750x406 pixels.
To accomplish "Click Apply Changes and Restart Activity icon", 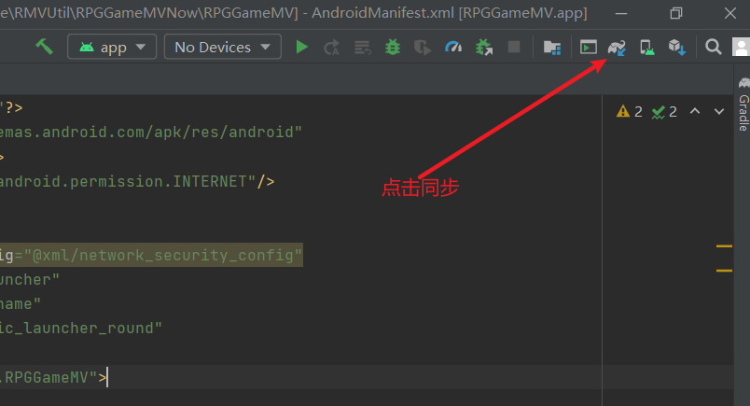I will click(331, 48).
